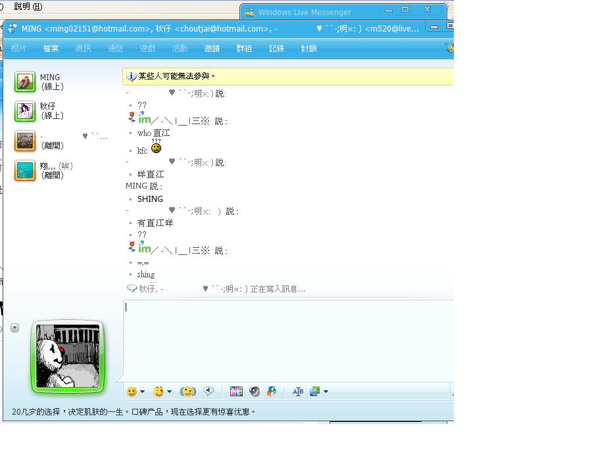Click the confused emoticon after kfc
Viewport: 592px width, 460px height.
click(156, 147)
